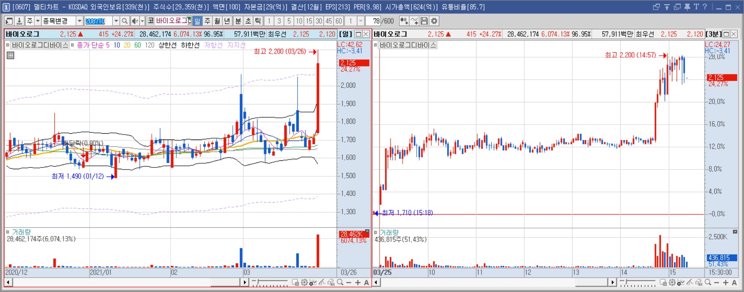Click the first toolbar icon left of the download arrow
Image resolution: width=744 pixels, height=292 pixels.
9,21
